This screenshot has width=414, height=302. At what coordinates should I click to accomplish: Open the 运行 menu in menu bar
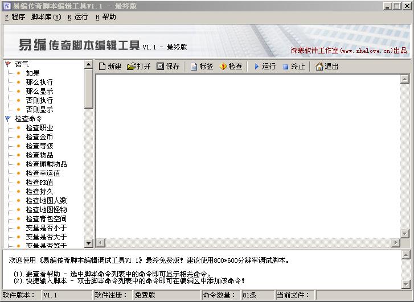[x=77, y=17]
